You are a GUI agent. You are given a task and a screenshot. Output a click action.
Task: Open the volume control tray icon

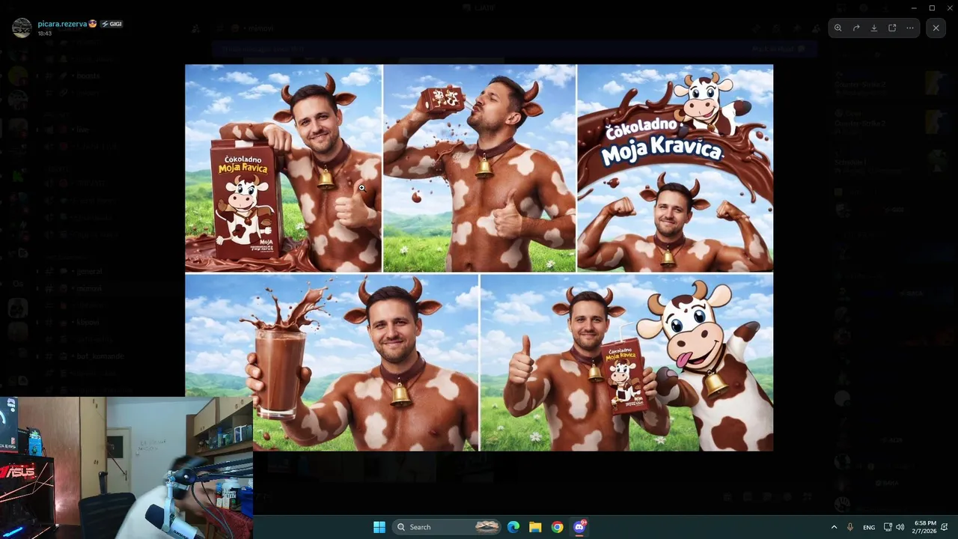tap(900, 527)
